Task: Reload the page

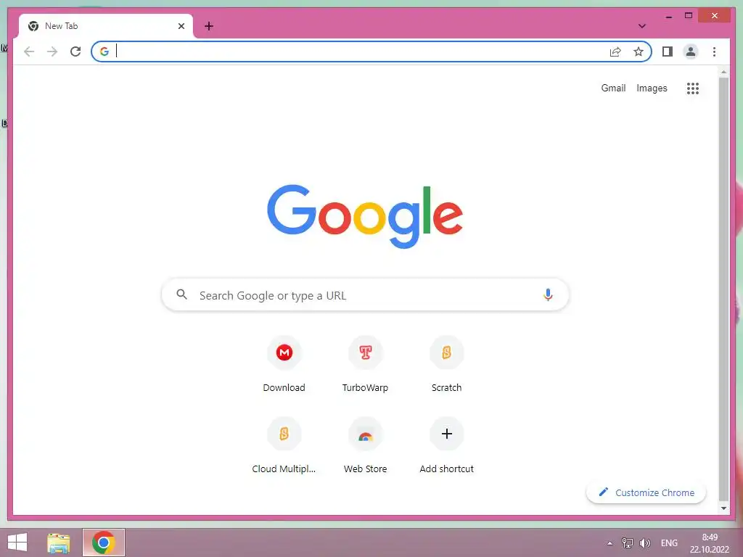Action: [75, 51]
